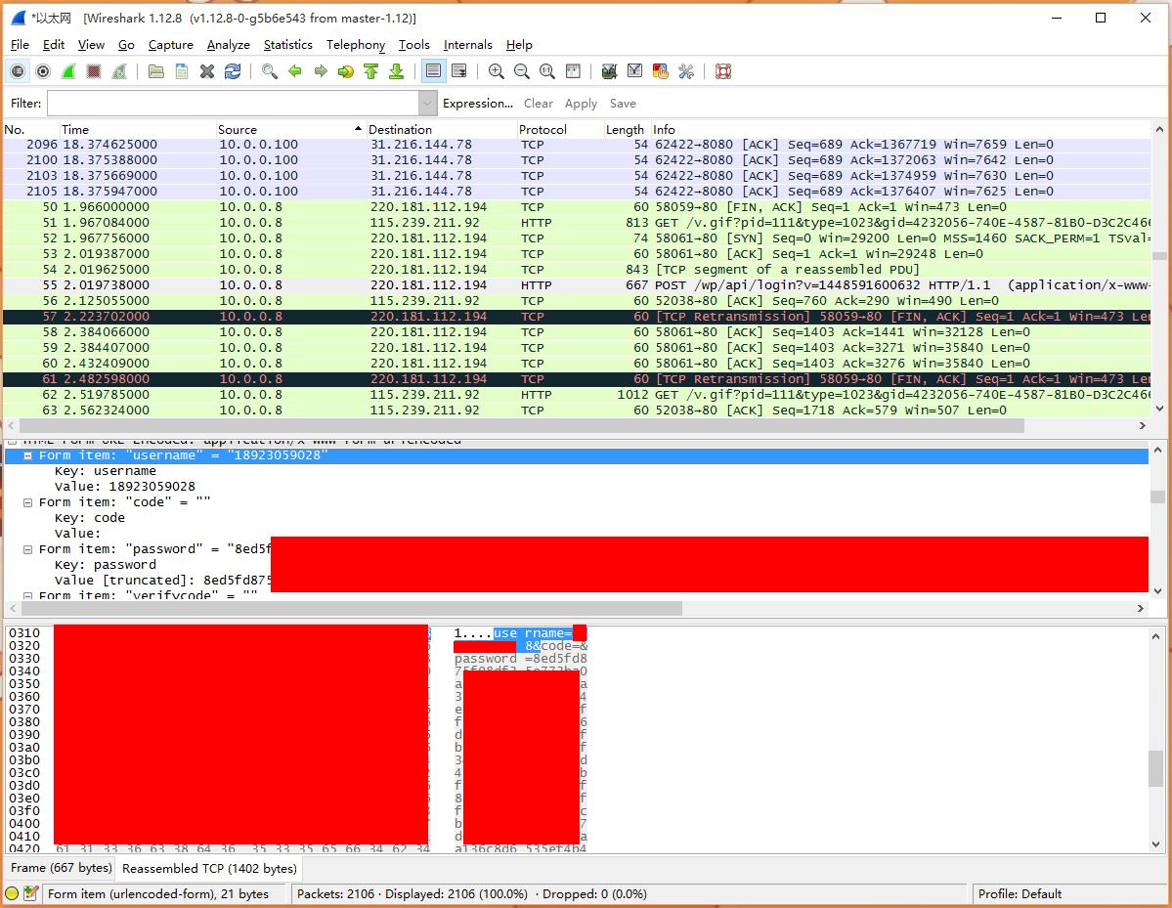Click the filter Save button

pyautogui.click(x=623, y=104)
